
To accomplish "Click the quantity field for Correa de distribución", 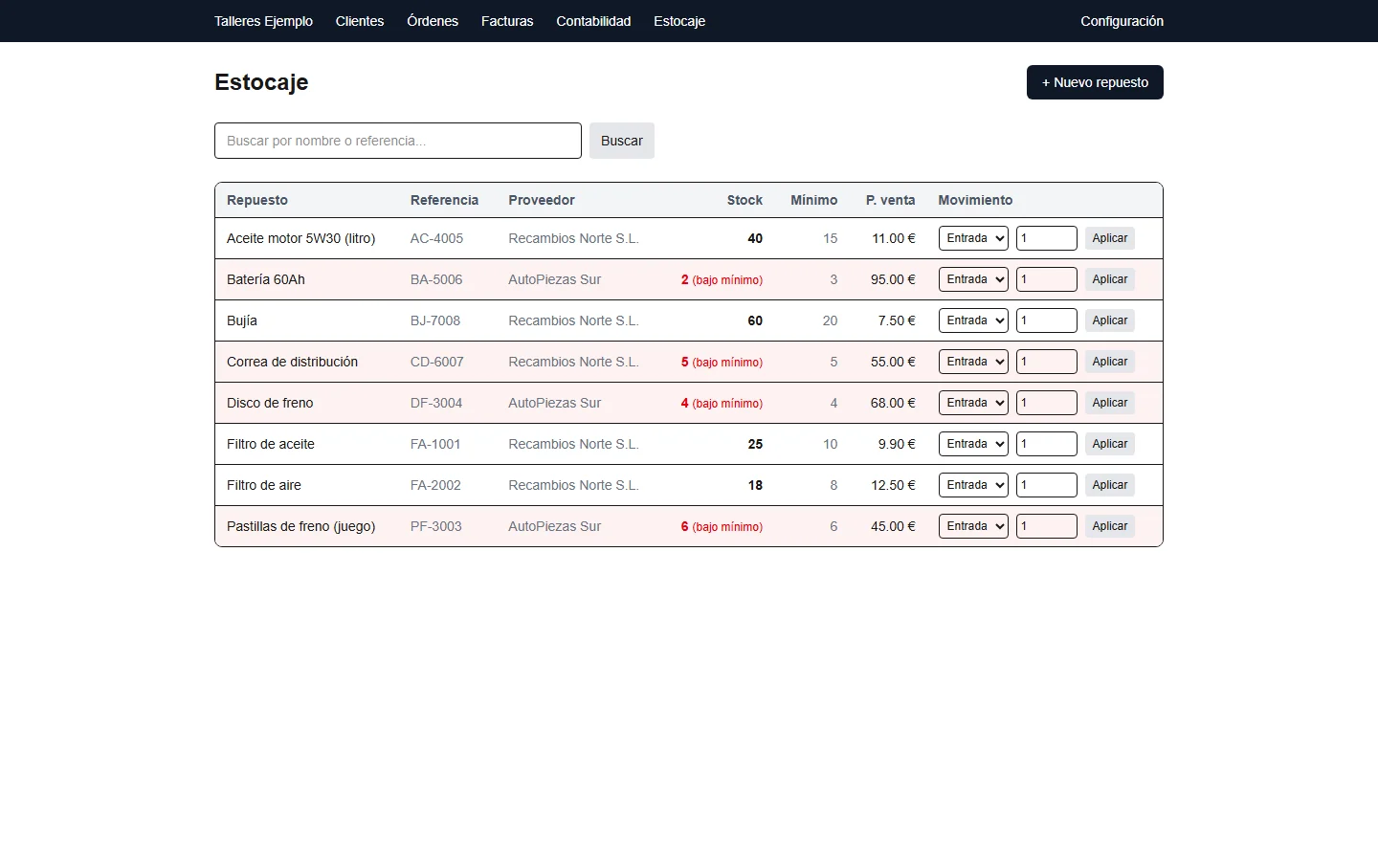I will pos(1047,362).
